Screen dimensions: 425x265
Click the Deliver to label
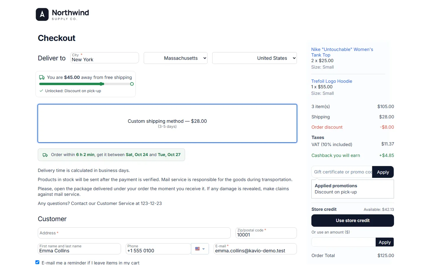52,58
